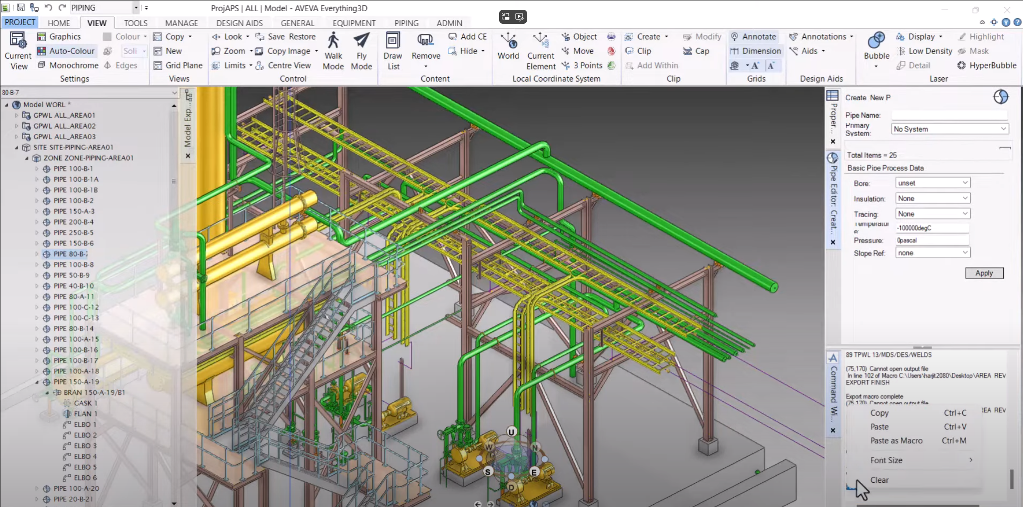This screenshot has width=1023, height=507.
Task: Toggle Auto-Colour setting
Action: pyautogui.click(x=66, y=51)
